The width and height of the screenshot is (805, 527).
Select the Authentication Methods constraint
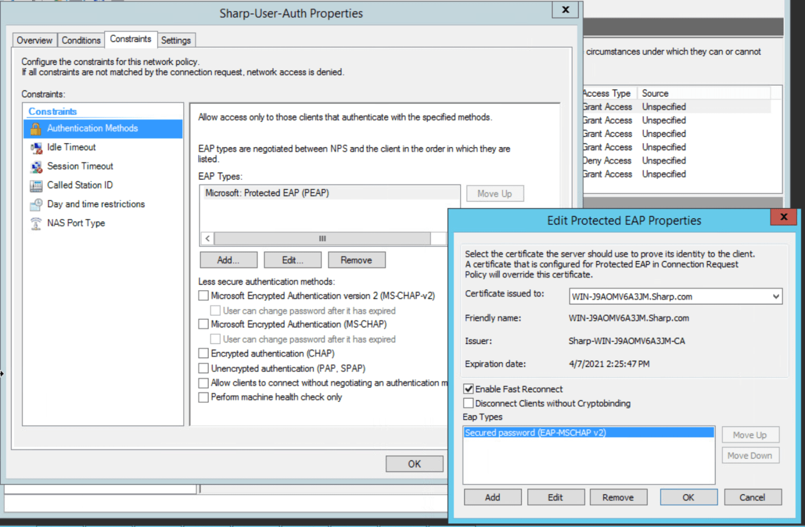point(92,128)
